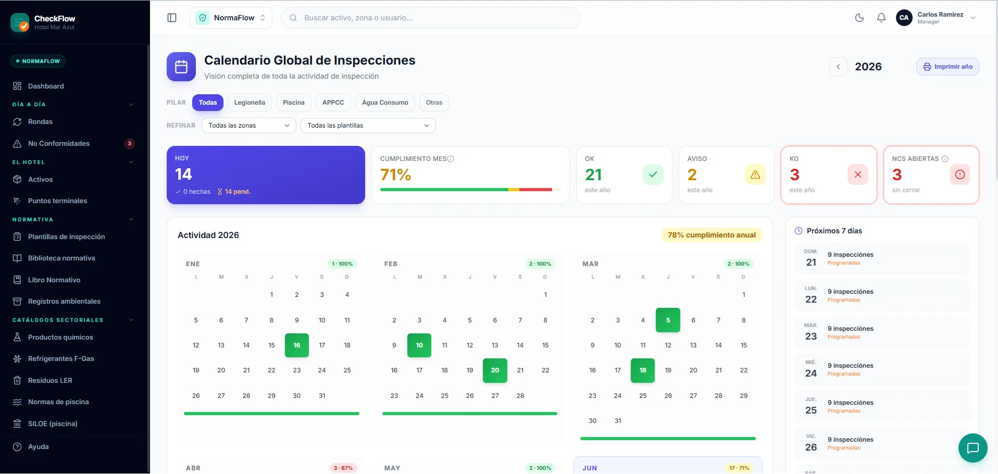
Task: Open Todas las zonas dropdown
Action: coord(249,126)
